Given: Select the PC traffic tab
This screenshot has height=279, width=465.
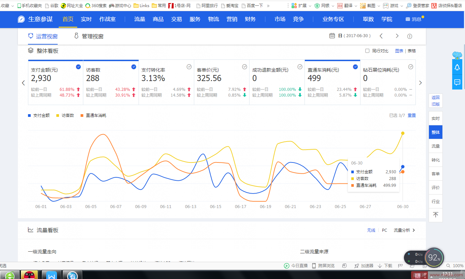Looking at the screenshot, I should [384, 230].
